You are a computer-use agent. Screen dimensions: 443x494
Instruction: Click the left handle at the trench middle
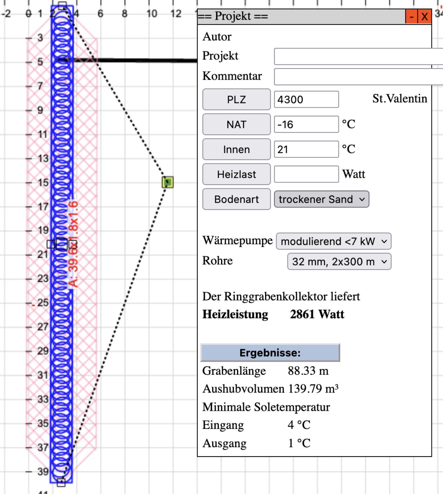pyautogui.click(x=51, y=244)
